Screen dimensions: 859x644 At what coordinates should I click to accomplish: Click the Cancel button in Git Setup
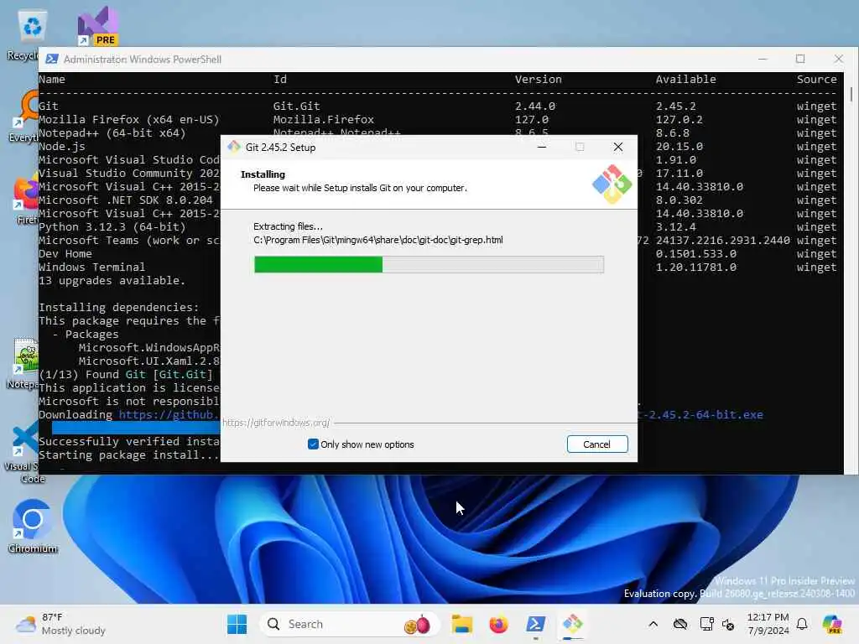(x=597, y=444)
